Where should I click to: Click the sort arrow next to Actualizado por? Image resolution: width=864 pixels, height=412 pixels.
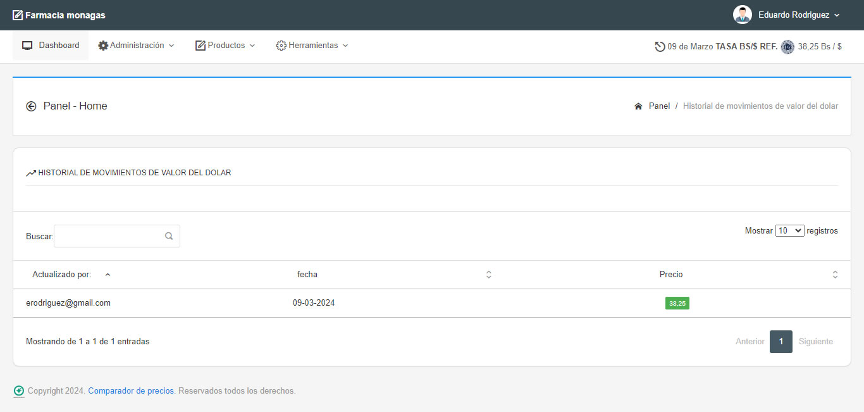[108, 275]
